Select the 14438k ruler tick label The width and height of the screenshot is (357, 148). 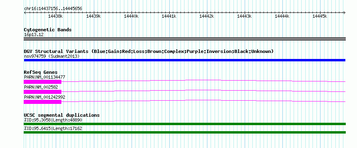pos(55,16)
